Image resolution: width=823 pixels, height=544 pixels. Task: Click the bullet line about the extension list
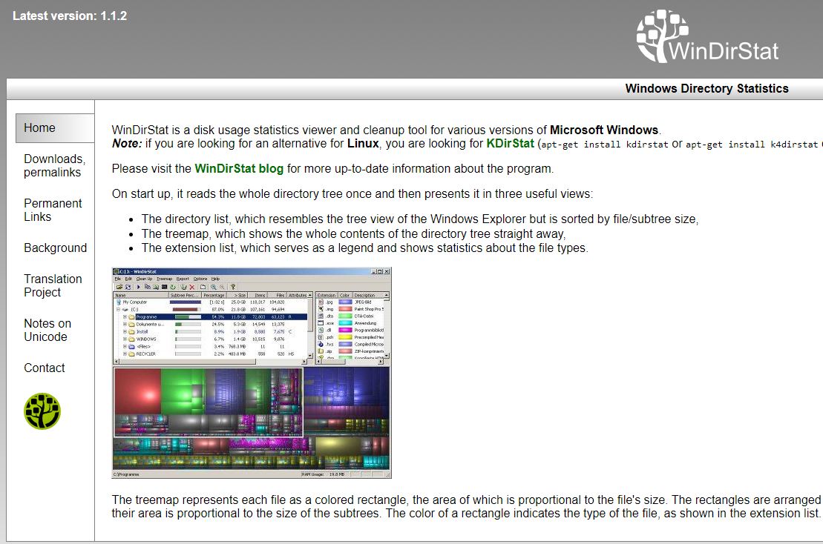click(x=365, y=248)
